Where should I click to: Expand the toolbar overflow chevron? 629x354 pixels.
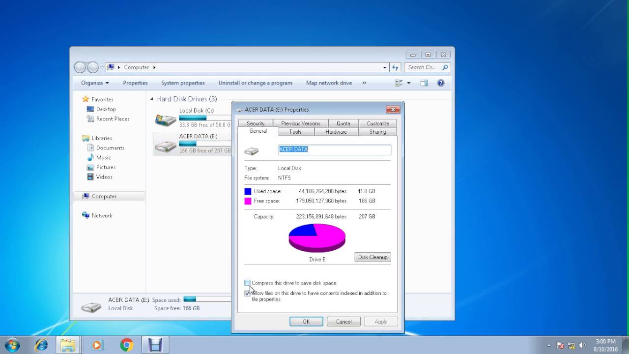(x=364, y=83)
